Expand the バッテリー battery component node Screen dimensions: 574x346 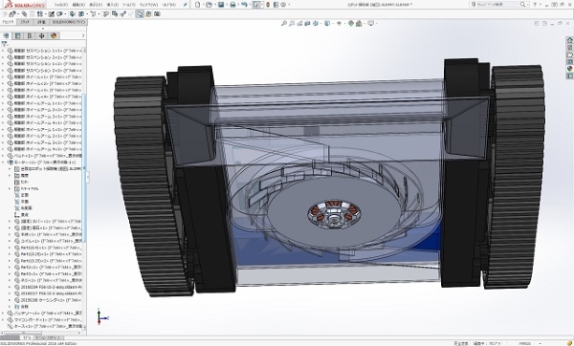[x=3, y=314]
